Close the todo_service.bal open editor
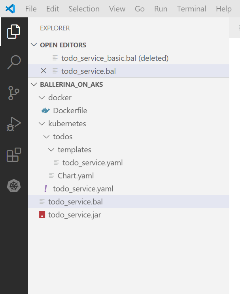The image size is (240, 294). coord(43,71)
